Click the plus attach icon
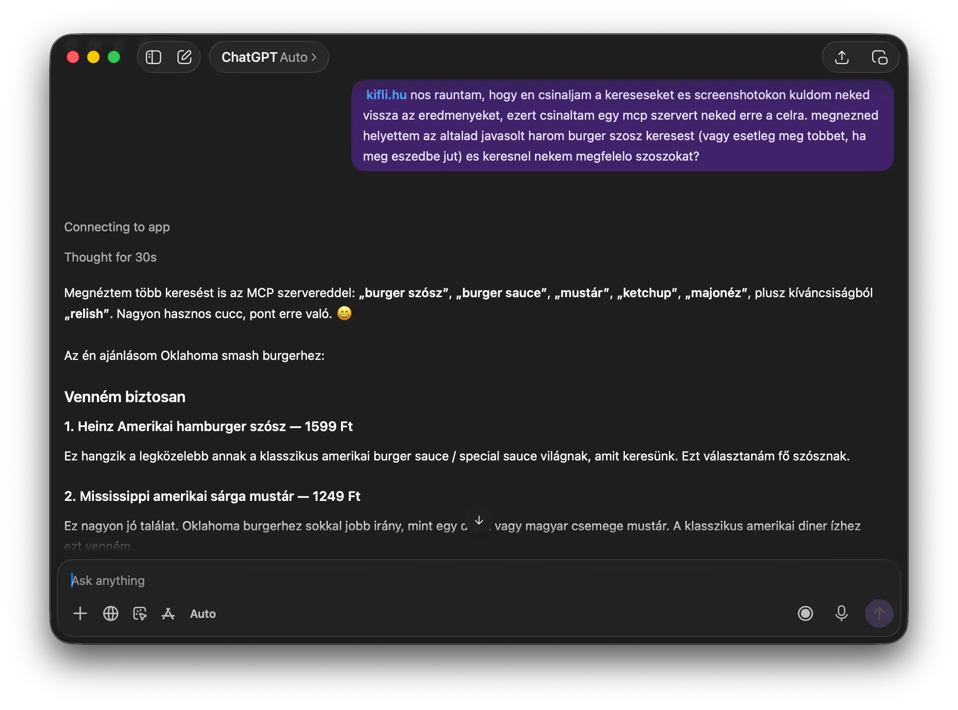This screenshot has height=710, width=958. pos(80,613)
